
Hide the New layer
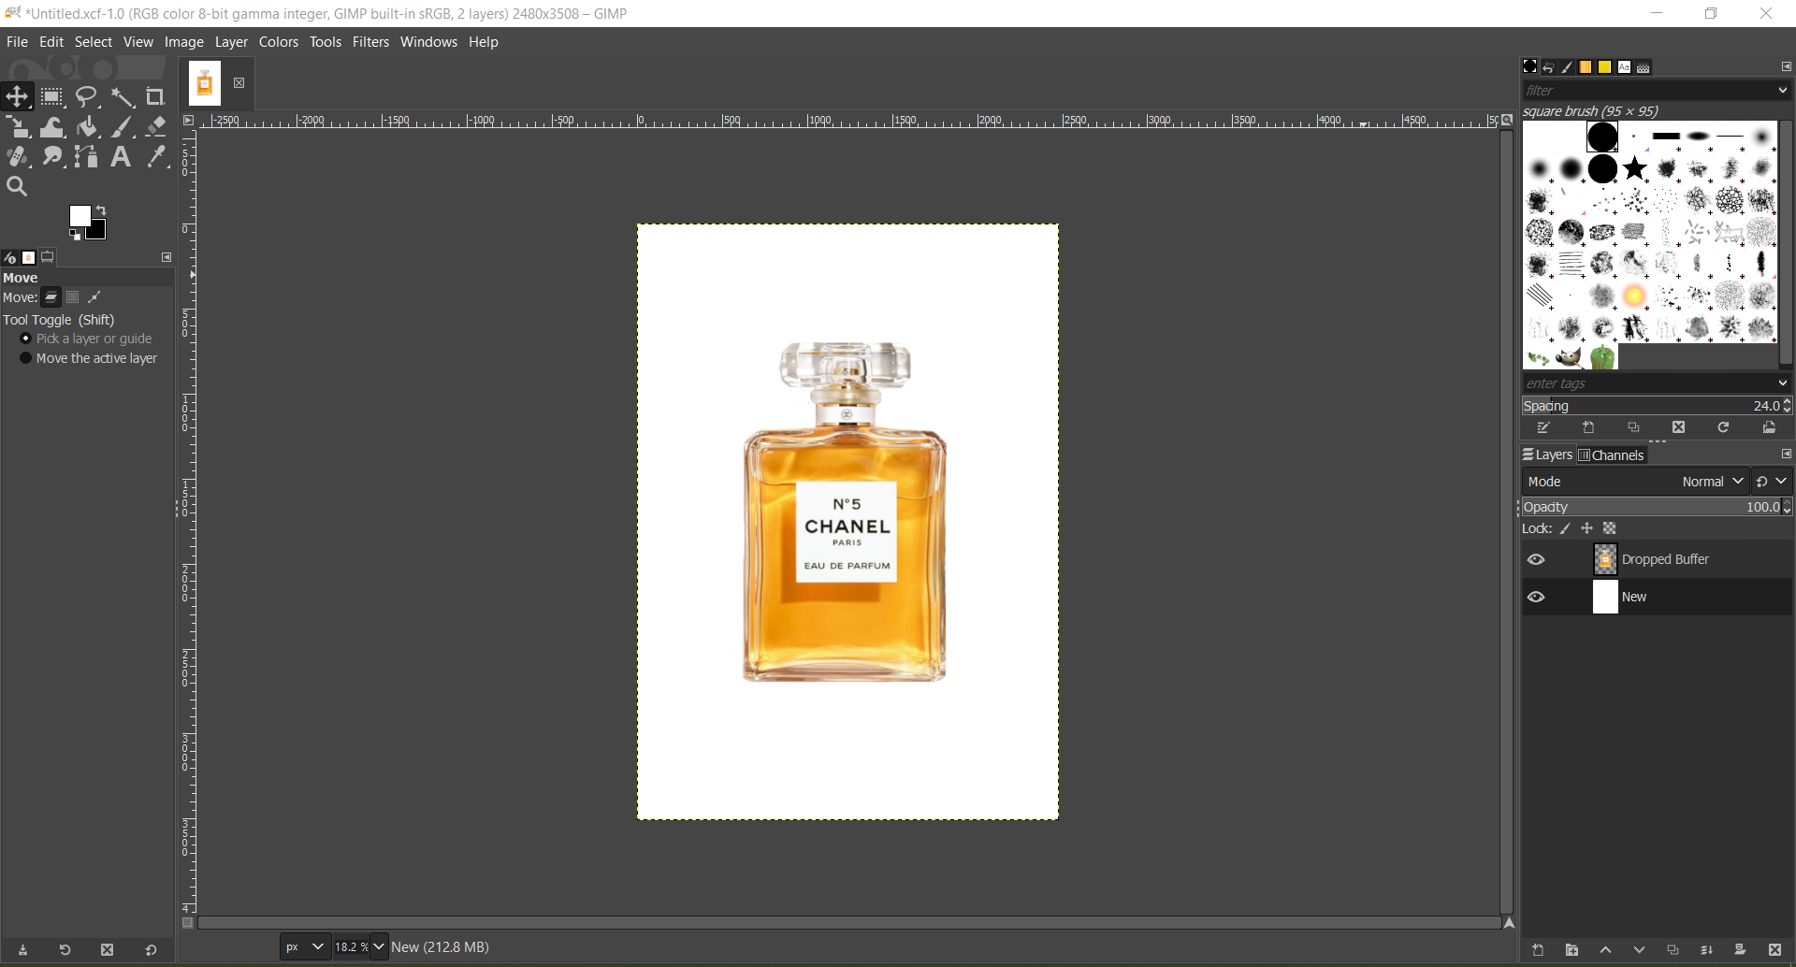click(1537, 598)
